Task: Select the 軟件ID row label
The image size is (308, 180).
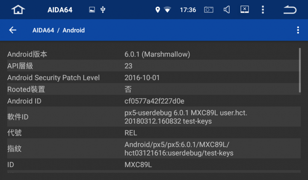Action: (18, 117)
